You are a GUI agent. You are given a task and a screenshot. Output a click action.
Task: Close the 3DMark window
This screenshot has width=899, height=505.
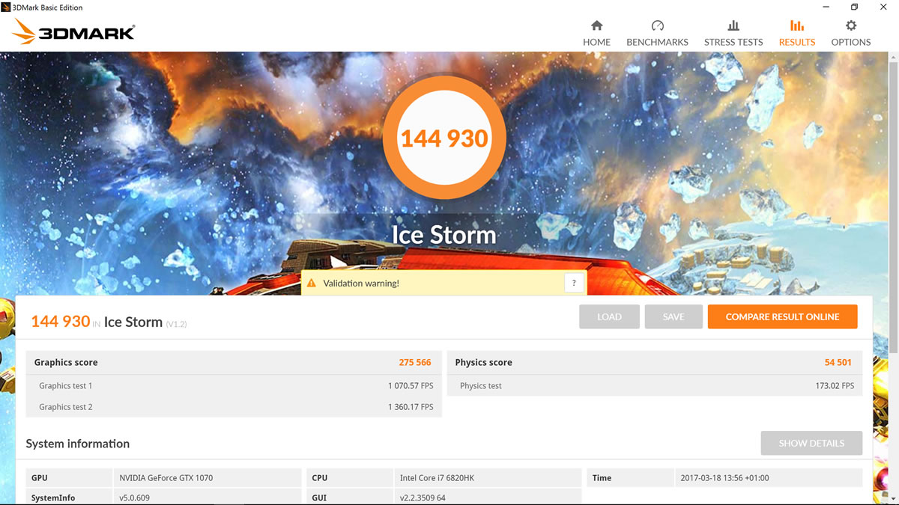tap(883, 7)
